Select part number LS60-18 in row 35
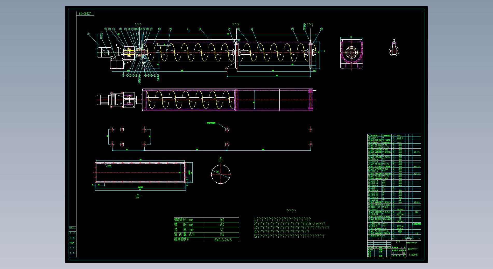 [375, 155]
